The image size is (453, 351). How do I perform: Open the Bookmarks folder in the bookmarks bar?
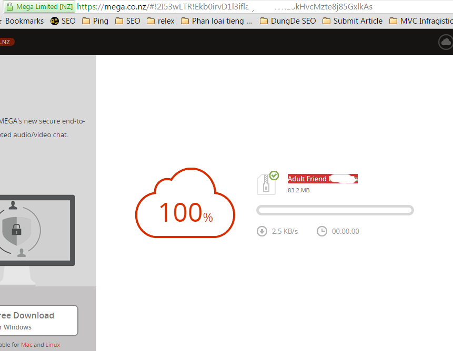[x=23, y=21]
